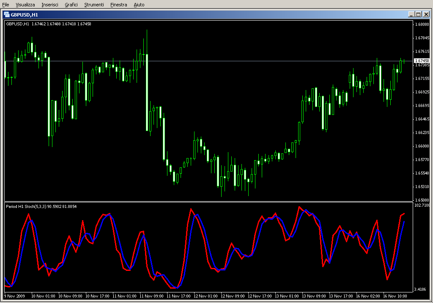
Task: Click the 10 Nov 09:00 time label
Action: tap(70, 296)
